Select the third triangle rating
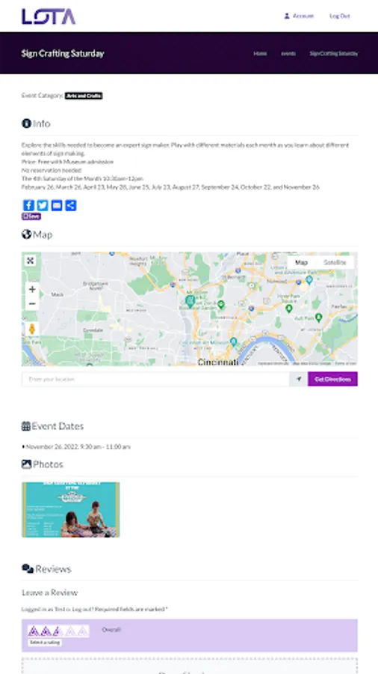Viewport: 378px width, 674px height. 58,631
